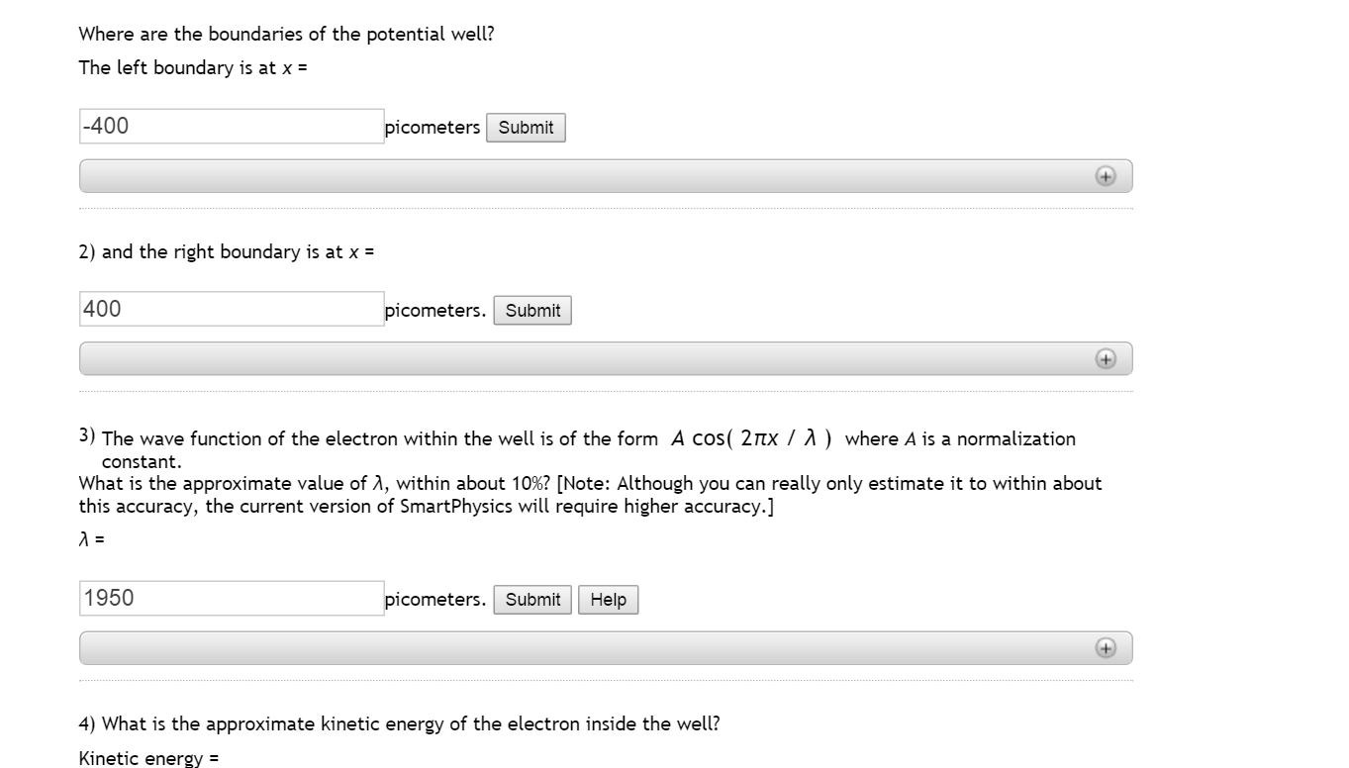The width and height of the screenshot is (1349, 768).
Task: Expand the gray feedback bar under question 2
Action: pyautogui.click(x=606, y=359)
